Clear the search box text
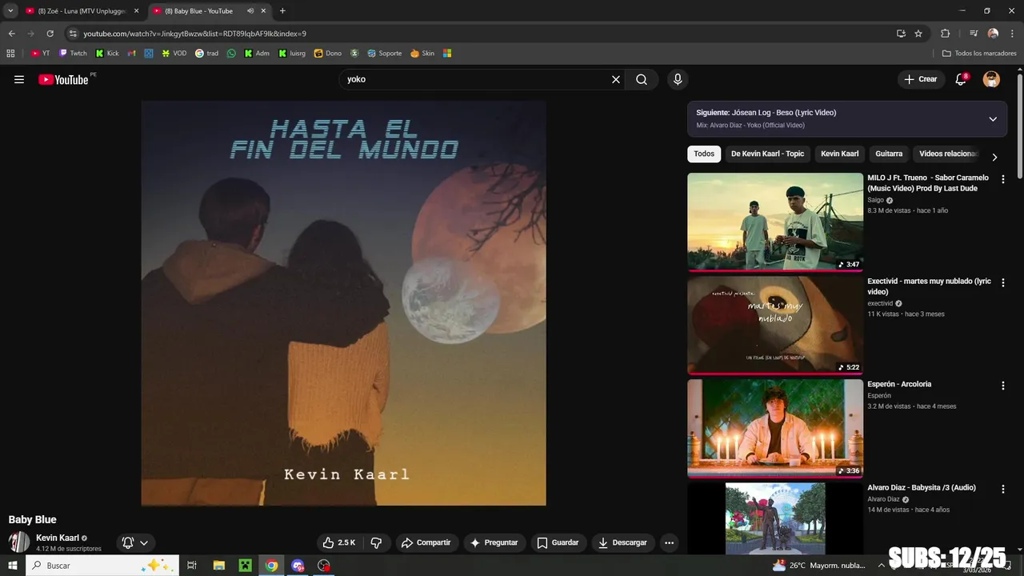The image size is (1024, 576). click(616, 79)
